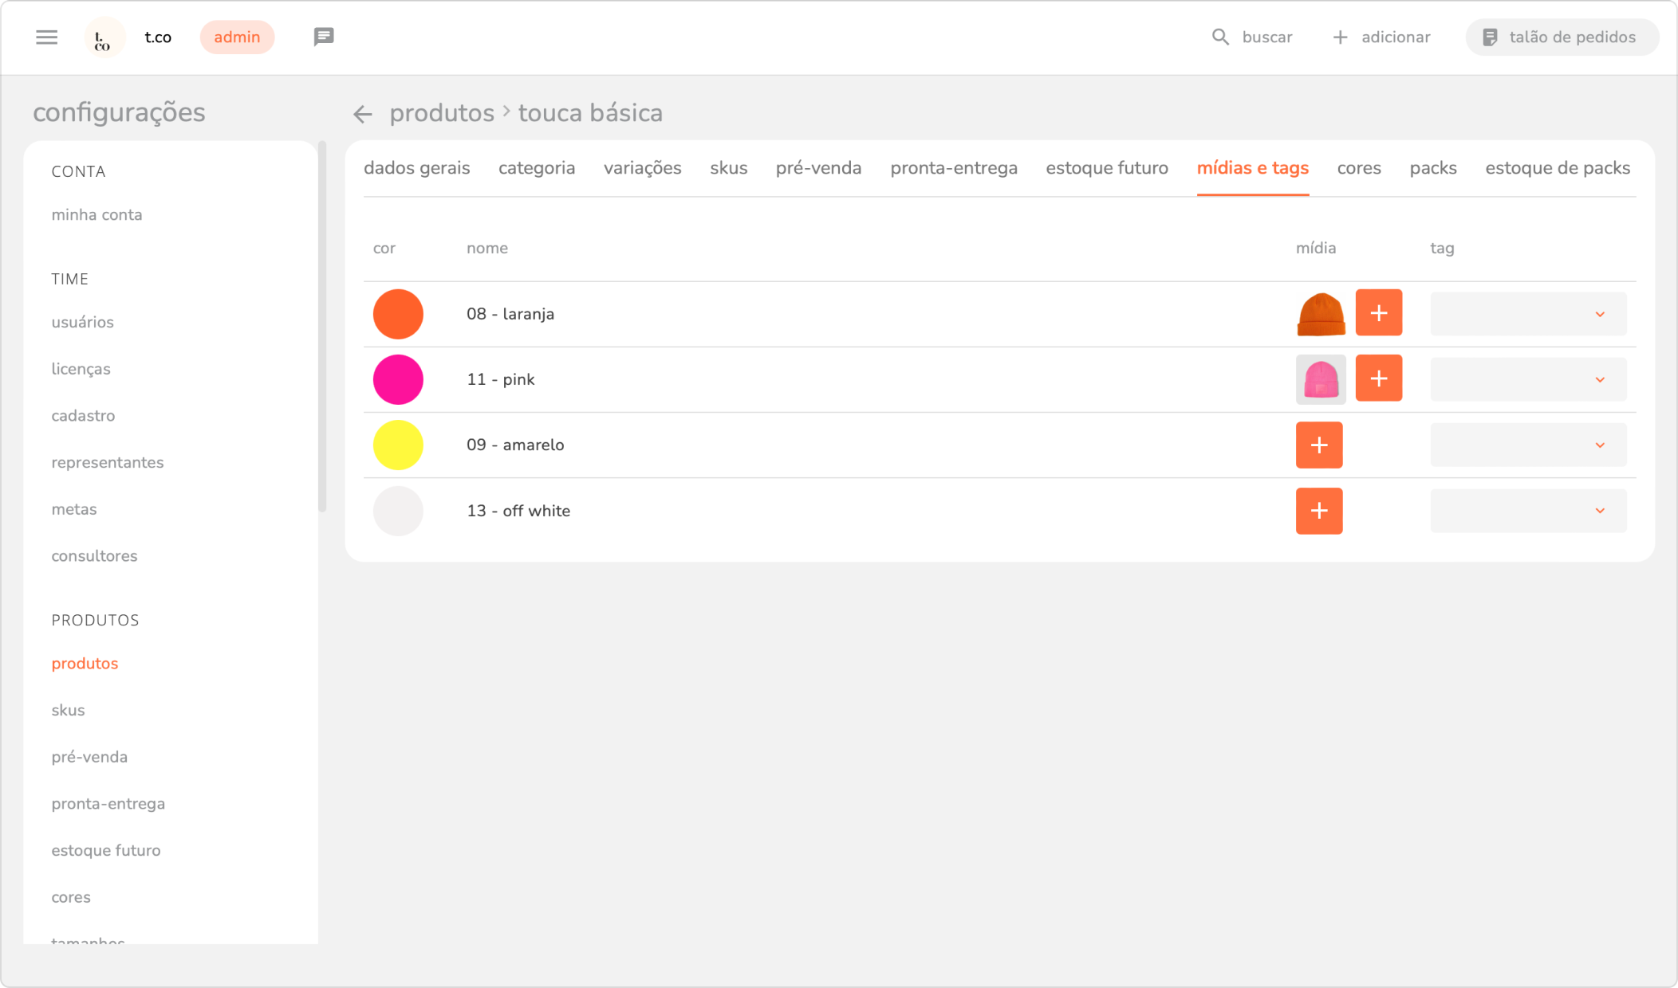Add media for 08 - laranja

click(1378, 313)
